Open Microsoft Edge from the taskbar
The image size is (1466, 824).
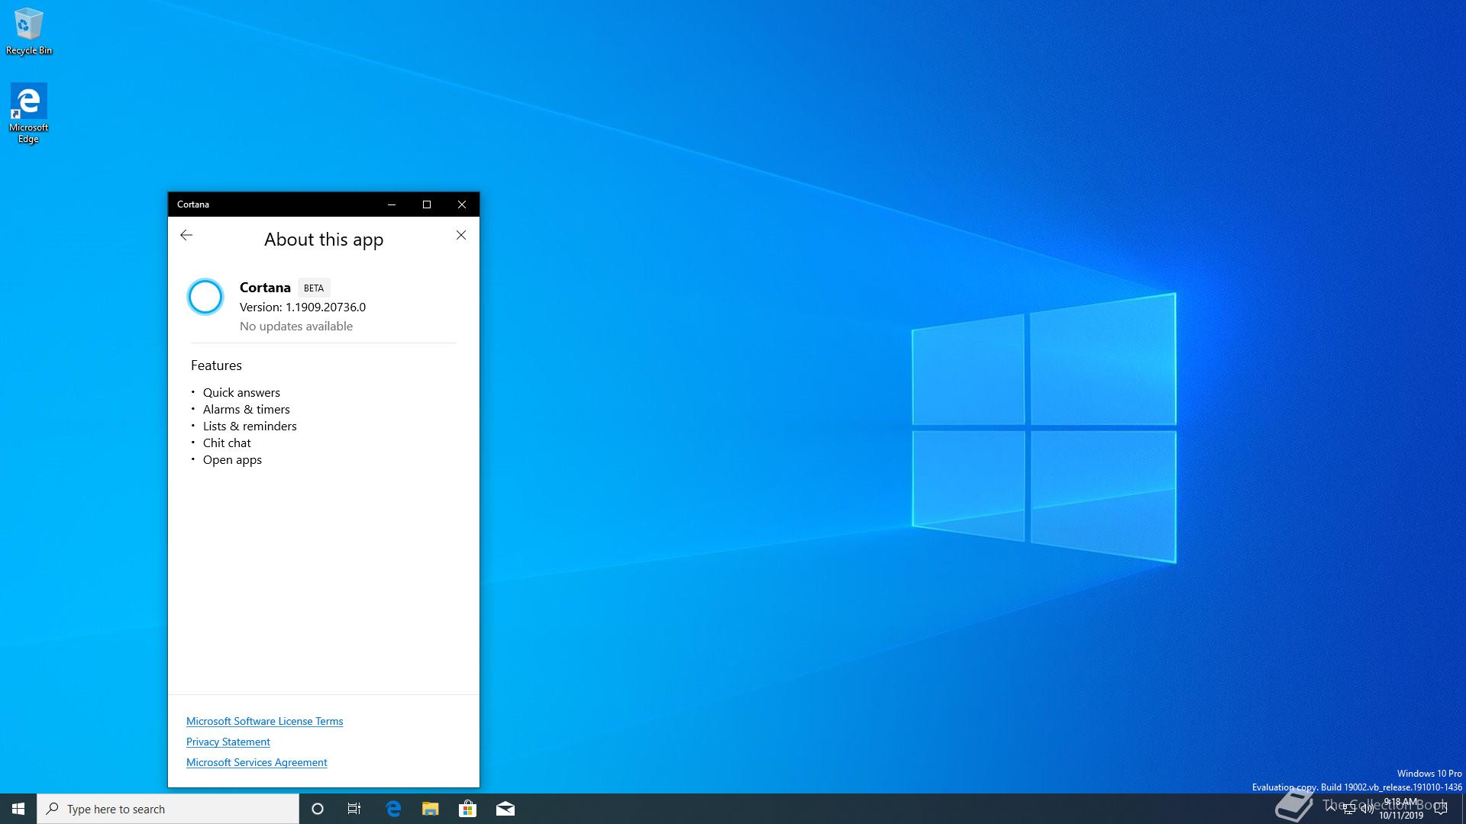pos(393,809)
